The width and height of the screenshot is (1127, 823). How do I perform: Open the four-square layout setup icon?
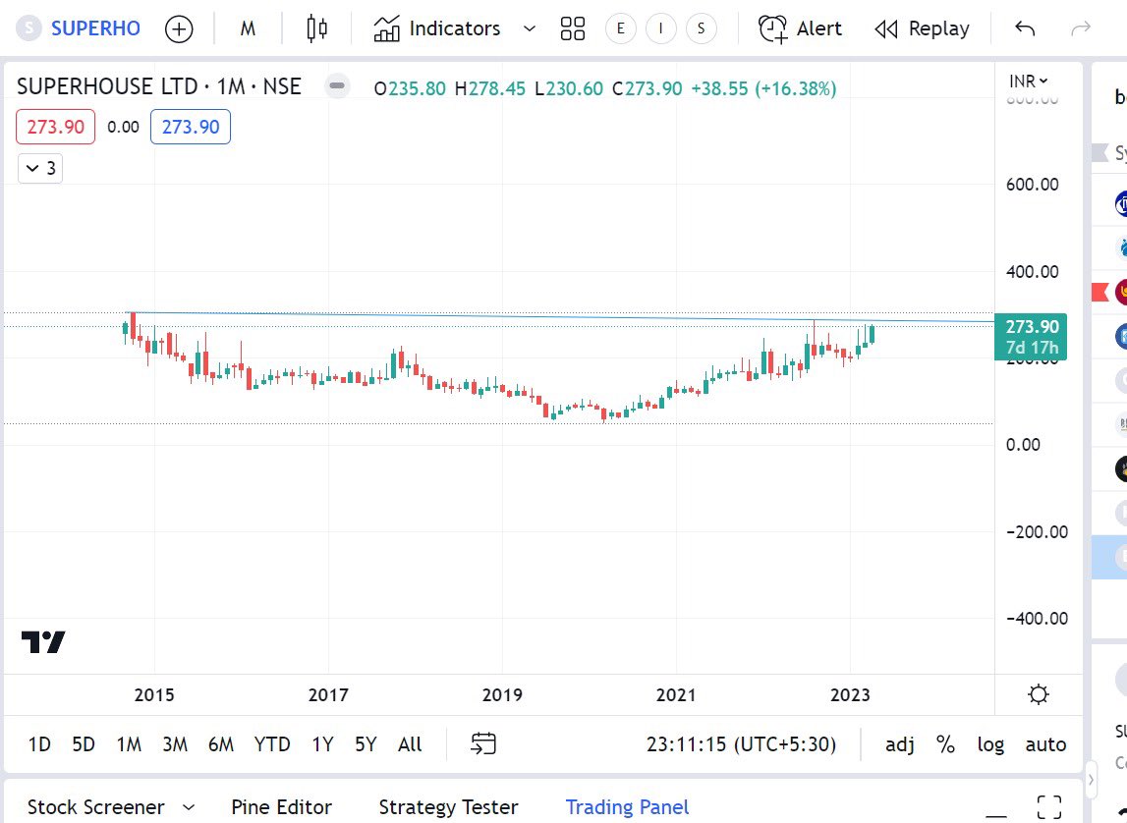pos(573,28)
